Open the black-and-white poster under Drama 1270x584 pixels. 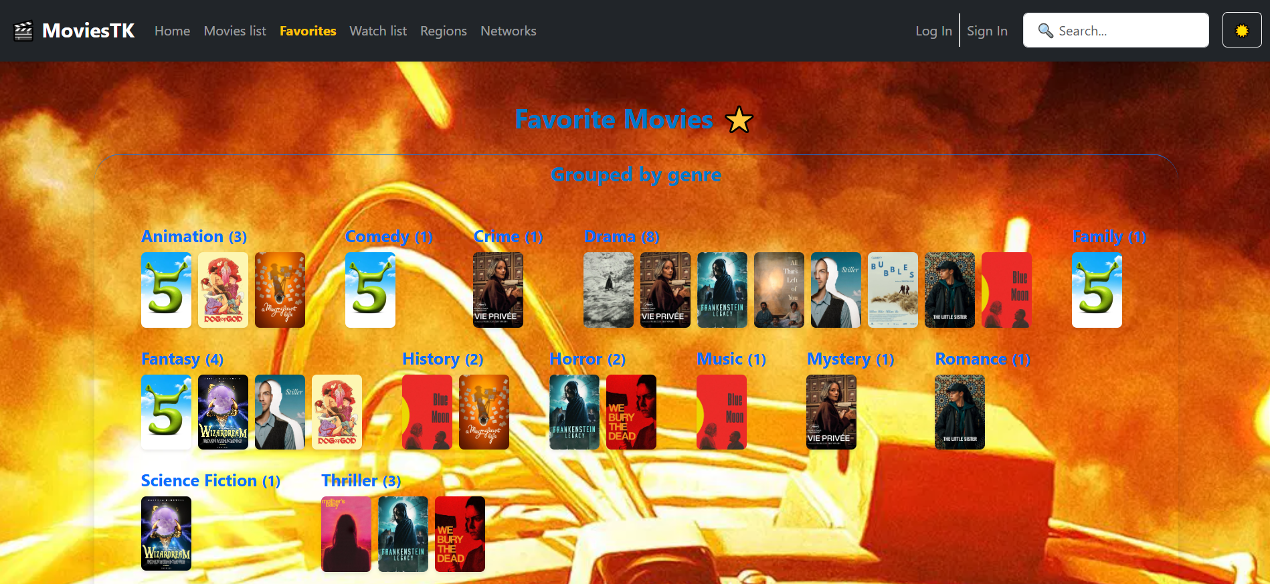608,290
